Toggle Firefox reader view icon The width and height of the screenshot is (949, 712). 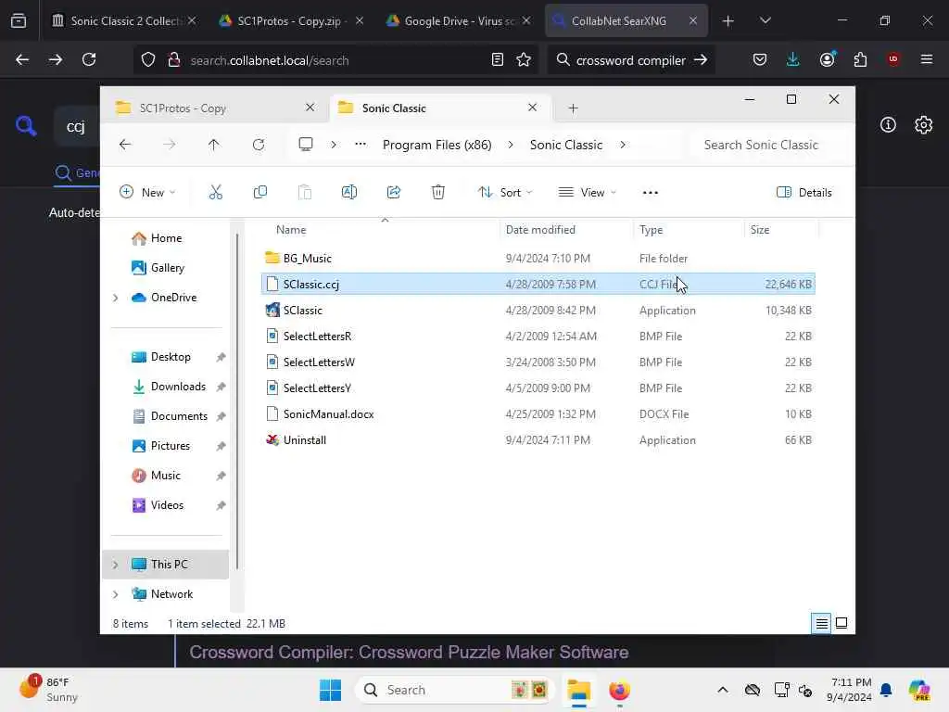[x=498, y=59]
